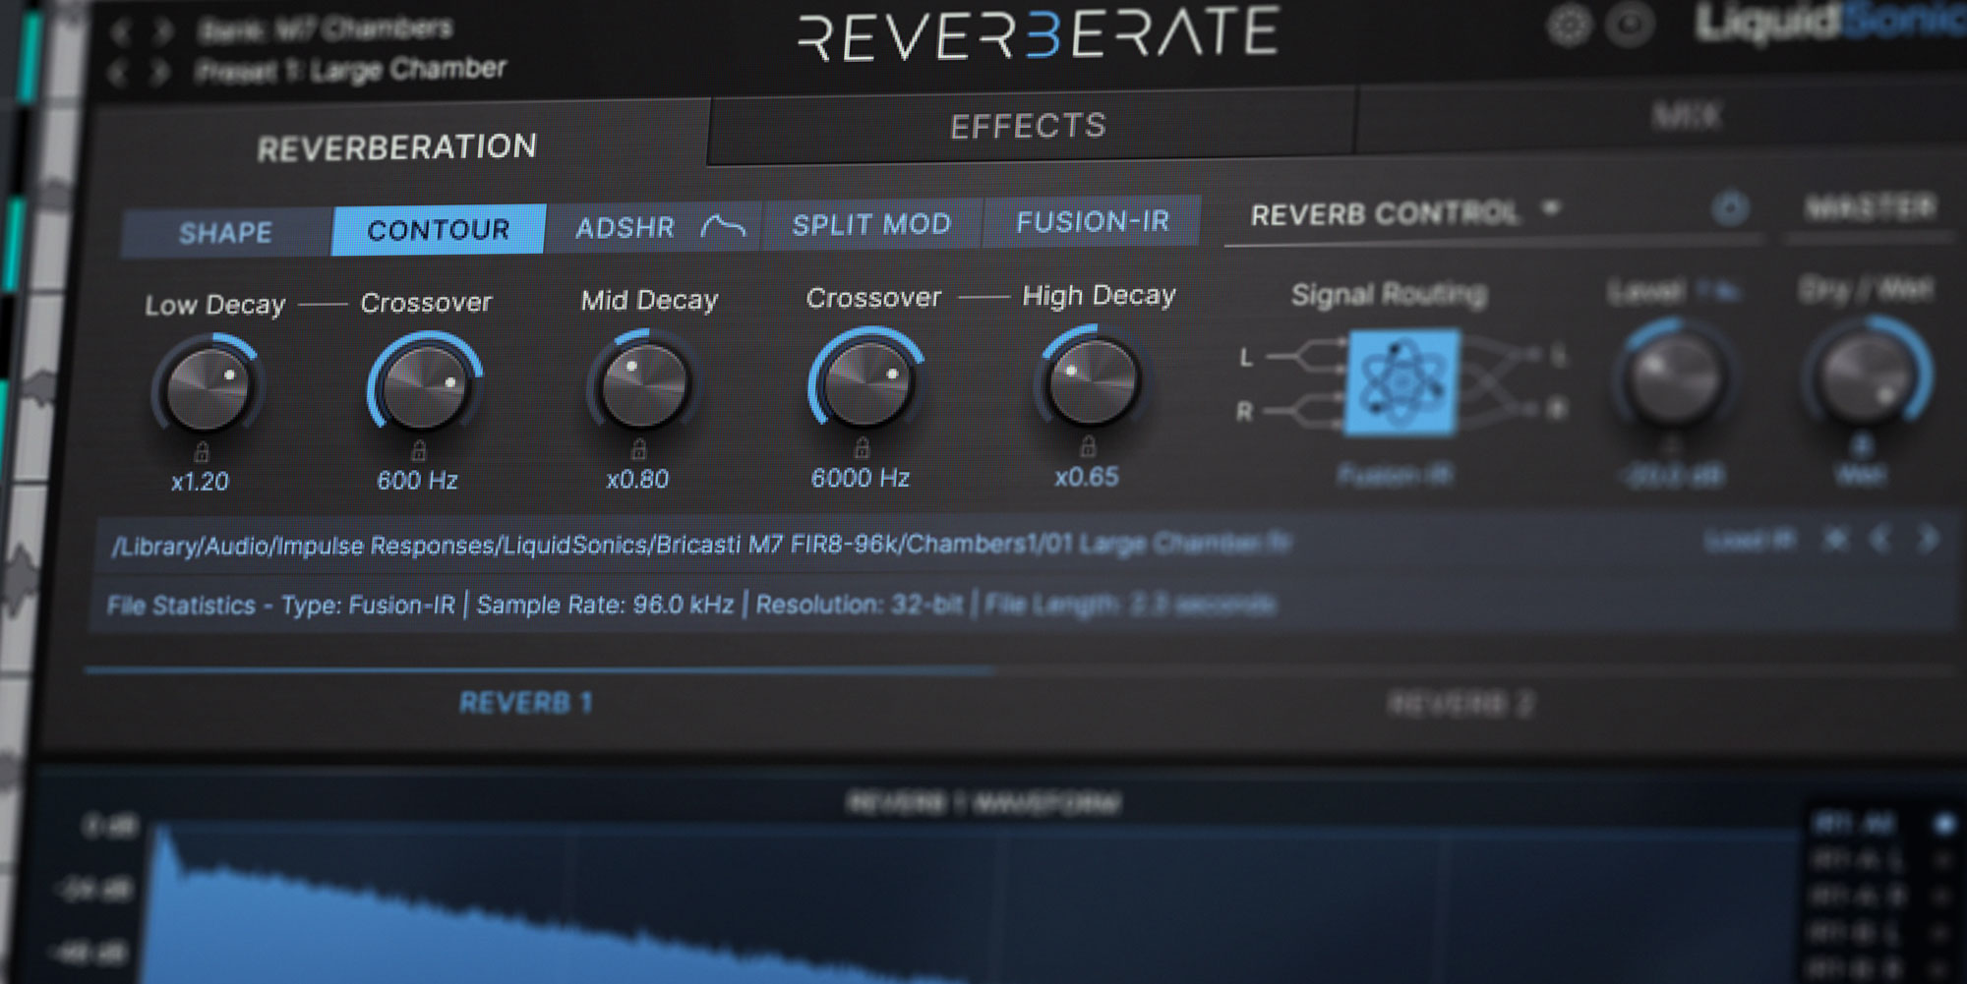Viewport: 1967px width, 984px height.
Task: Toggle lock under the Level knob
Action: click(x=1672, y=445)
